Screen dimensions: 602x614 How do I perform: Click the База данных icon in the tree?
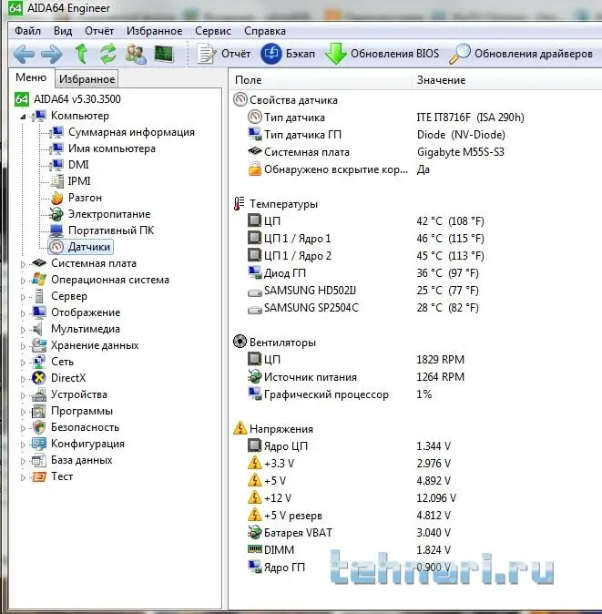coord(39,461)
